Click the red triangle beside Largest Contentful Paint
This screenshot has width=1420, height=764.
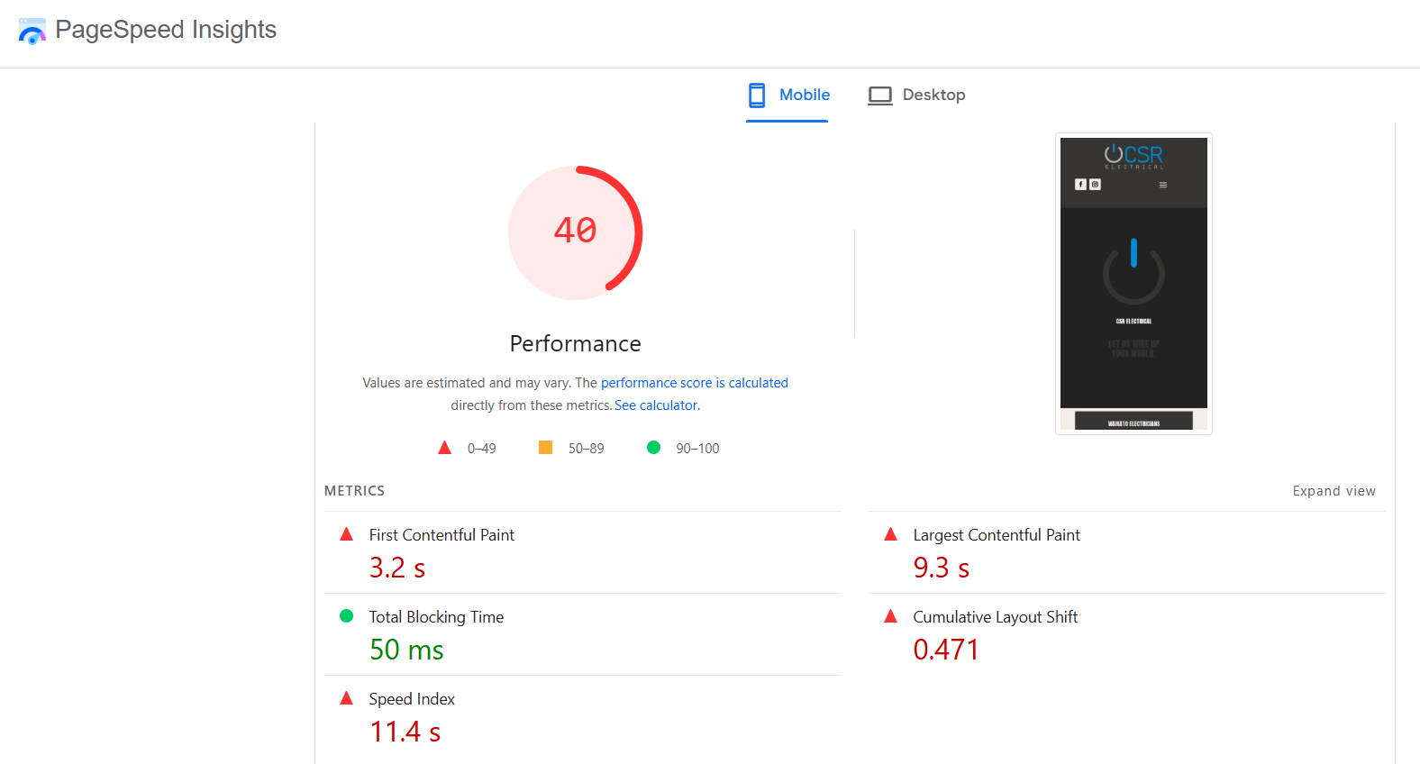pyautogui.click(x=890, y=534)
